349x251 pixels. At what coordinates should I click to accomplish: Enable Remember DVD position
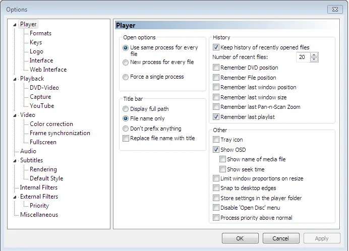click(x=216, y=68)
